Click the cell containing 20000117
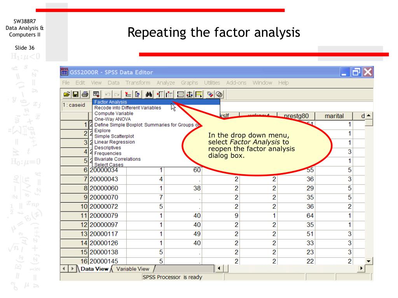Viewport: 398px width, 298px height. [x=107, y=234]
